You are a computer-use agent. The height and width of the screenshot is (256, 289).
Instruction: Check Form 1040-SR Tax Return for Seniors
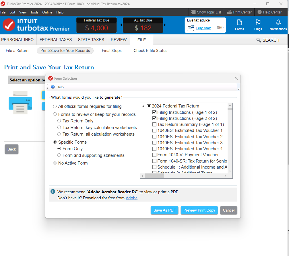pos(154,161)
